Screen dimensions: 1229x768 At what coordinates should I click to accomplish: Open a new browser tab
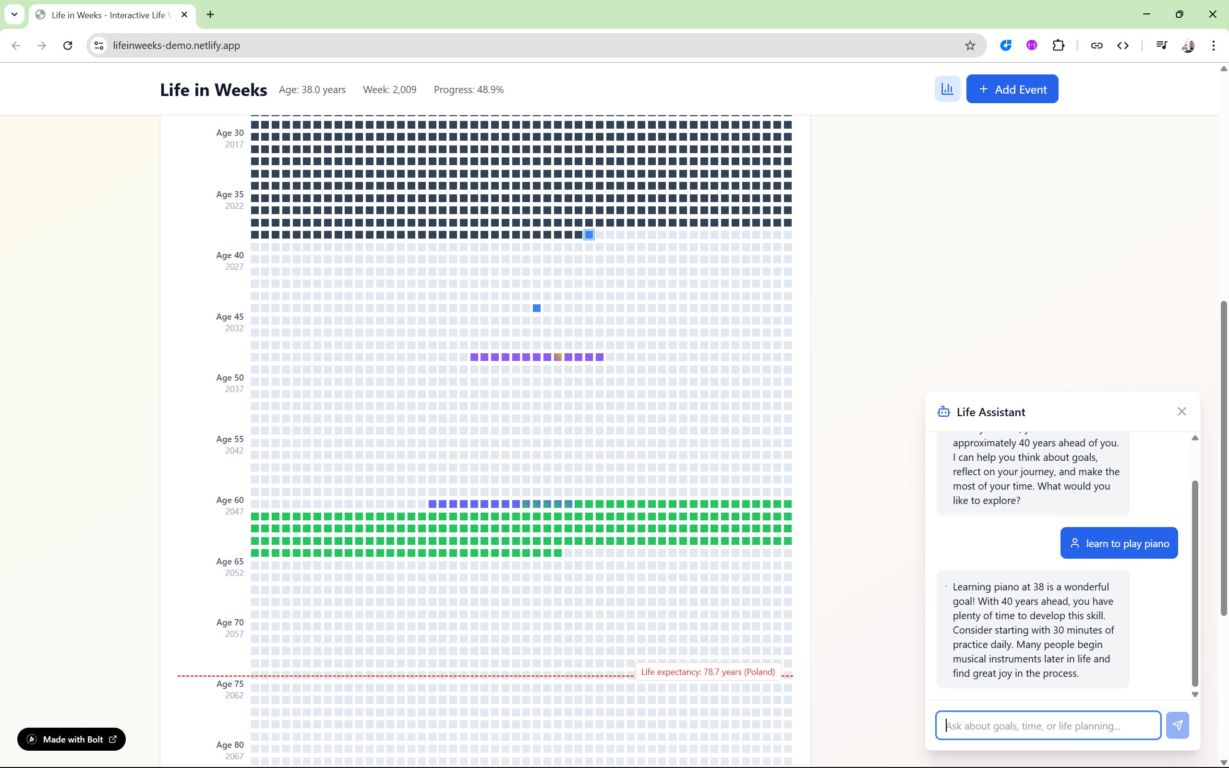[210, 14]
